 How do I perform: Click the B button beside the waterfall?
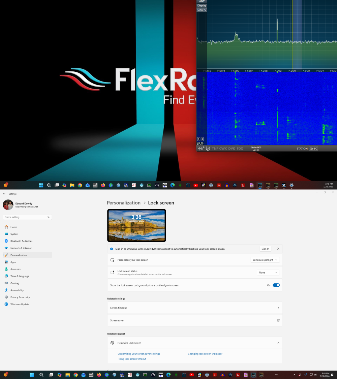202,139
